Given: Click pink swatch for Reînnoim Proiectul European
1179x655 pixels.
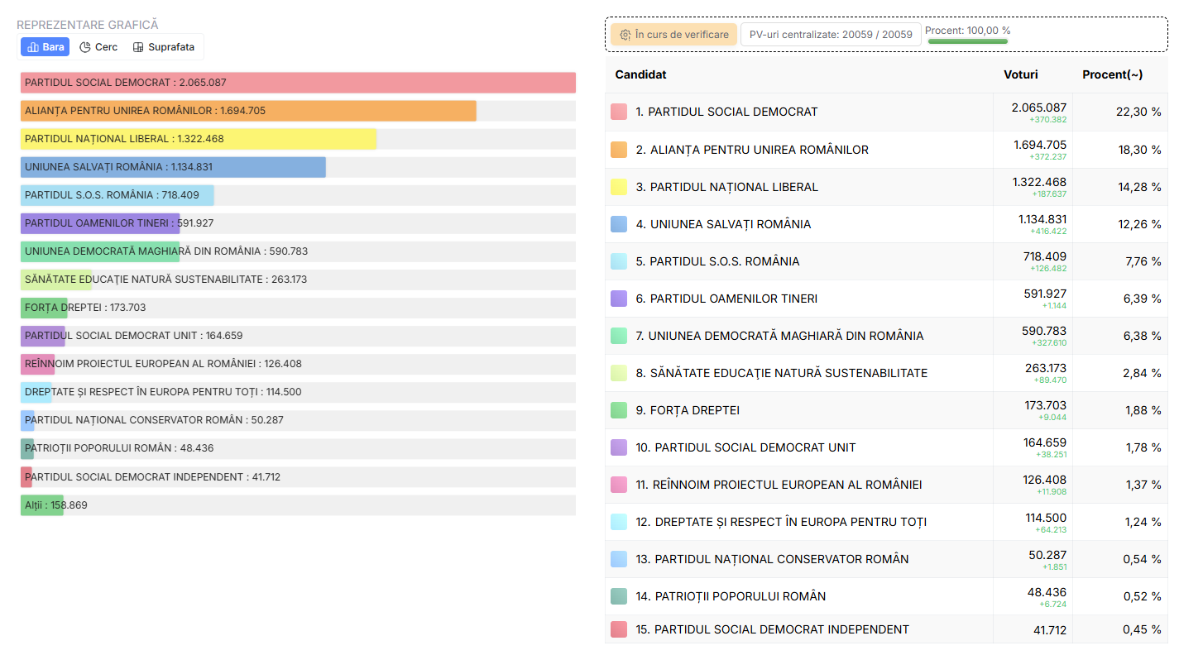Looking at the screenshot, I should pos(619,485).
